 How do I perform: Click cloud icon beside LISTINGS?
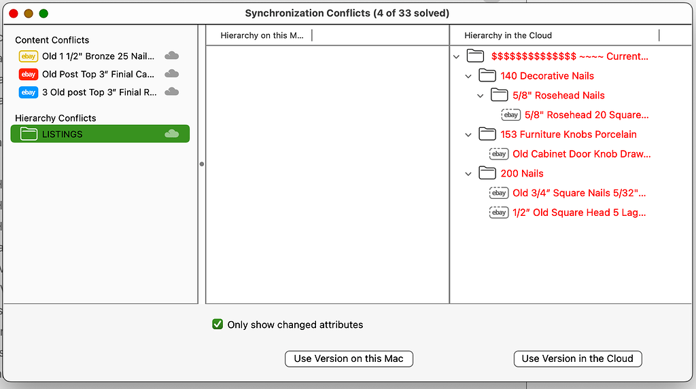click(172, 134)
